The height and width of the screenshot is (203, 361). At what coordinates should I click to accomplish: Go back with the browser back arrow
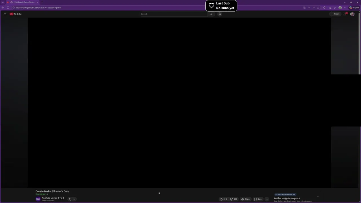pos(3,8)
